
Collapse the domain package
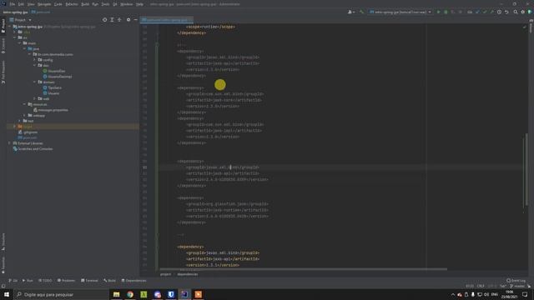[x=34, y=82]
